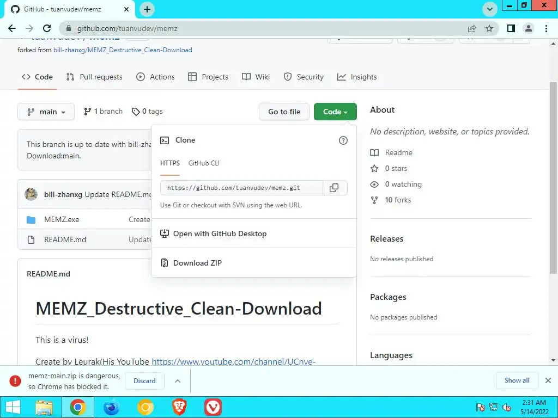Screen dimensions: 558x418
Task: Open clone help question mark icon
Action: (343, 140)
